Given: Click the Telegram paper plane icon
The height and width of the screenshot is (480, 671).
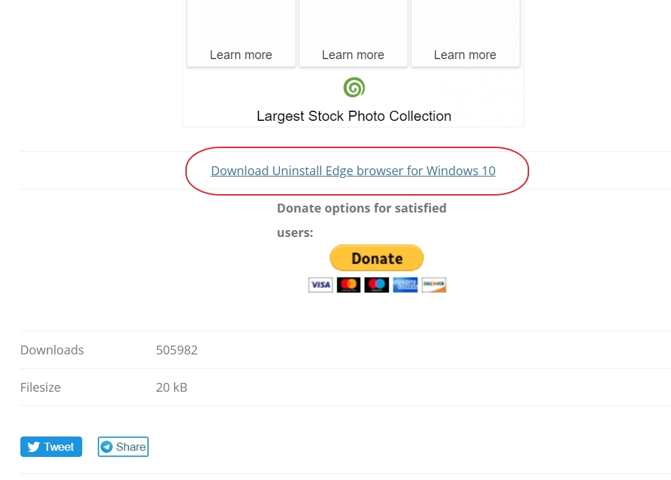Looking at the screenshot, I should point(107,447).
